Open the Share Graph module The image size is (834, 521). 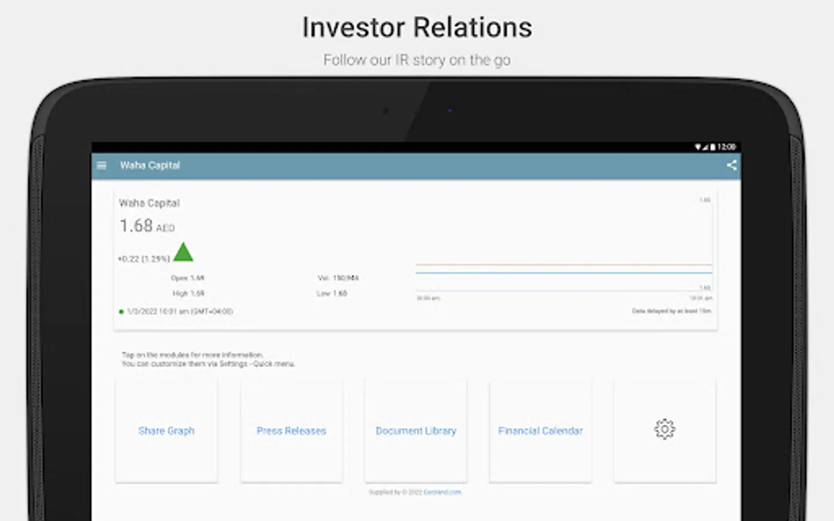pyautogui.click(x=166, y=431)
